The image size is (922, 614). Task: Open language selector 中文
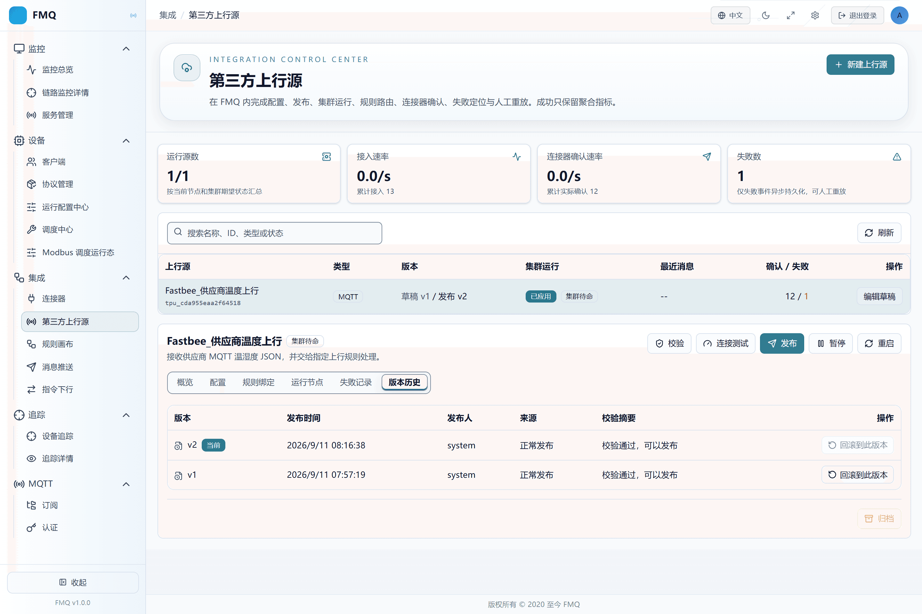coord(730,15)
